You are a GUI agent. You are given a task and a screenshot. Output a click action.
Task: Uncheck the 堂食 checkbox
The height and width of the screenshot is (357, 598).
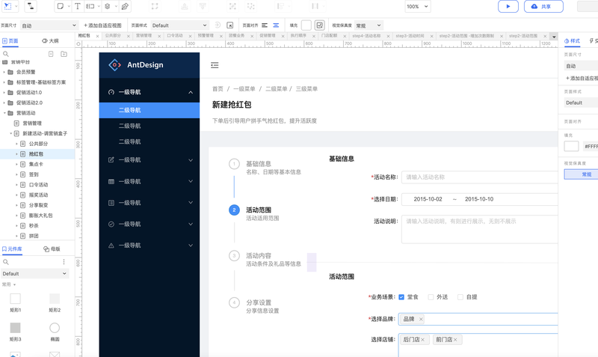pos(401,297)
